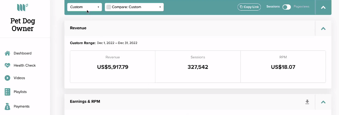Click the Pet Dog Owner site title
339x115 pixels.
(23, 25)
